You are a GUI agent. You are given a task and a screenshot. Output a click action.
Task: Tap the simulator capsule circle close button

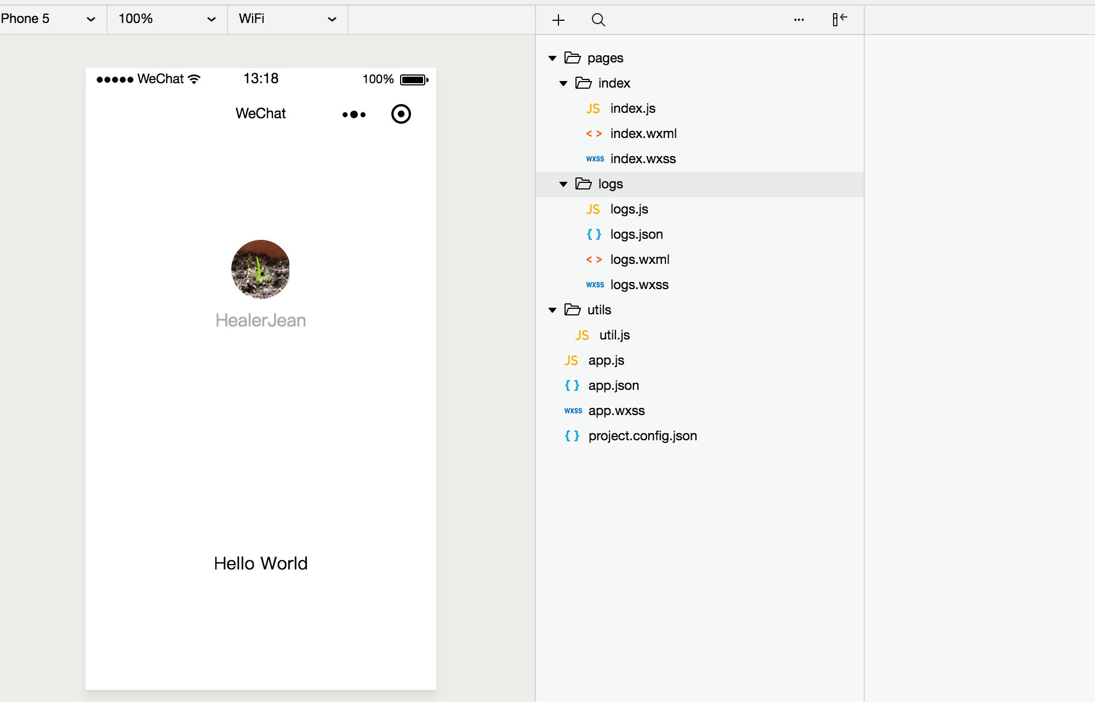[x=401, y=114]
